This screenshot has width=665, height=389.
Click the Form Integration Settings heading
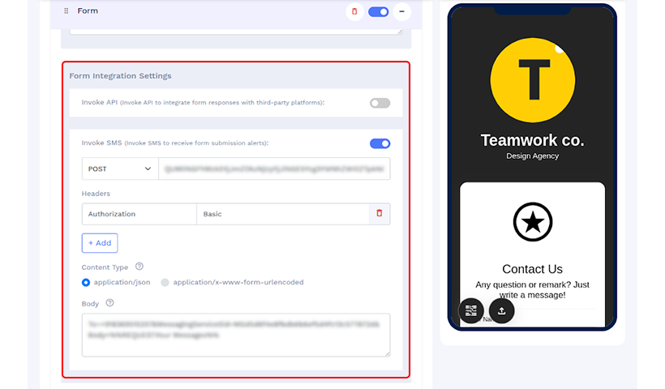(x=121, y=76)
